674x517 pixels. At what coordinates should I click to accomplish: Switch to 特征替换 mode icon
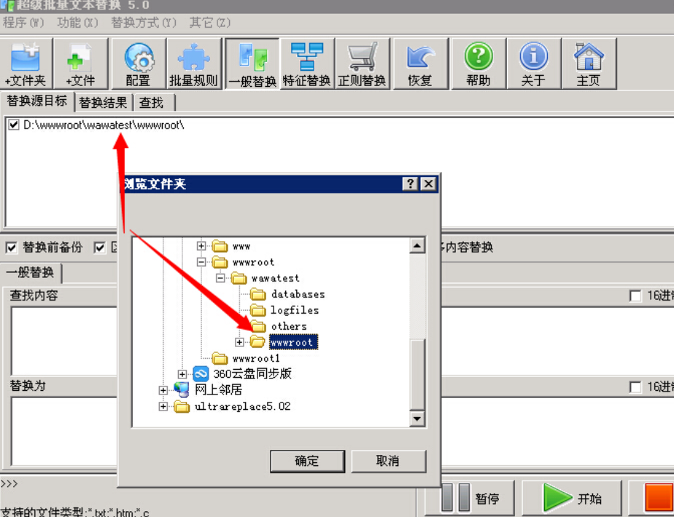click(306, 63)
